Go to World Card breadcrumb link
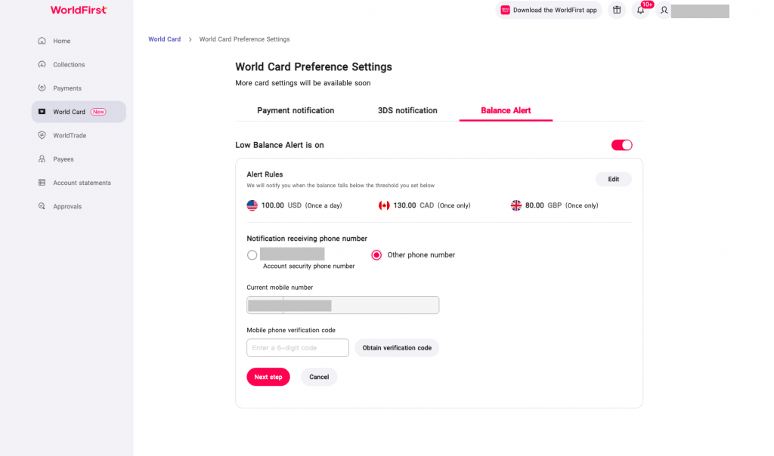774x456 pixels. [164, 39]
